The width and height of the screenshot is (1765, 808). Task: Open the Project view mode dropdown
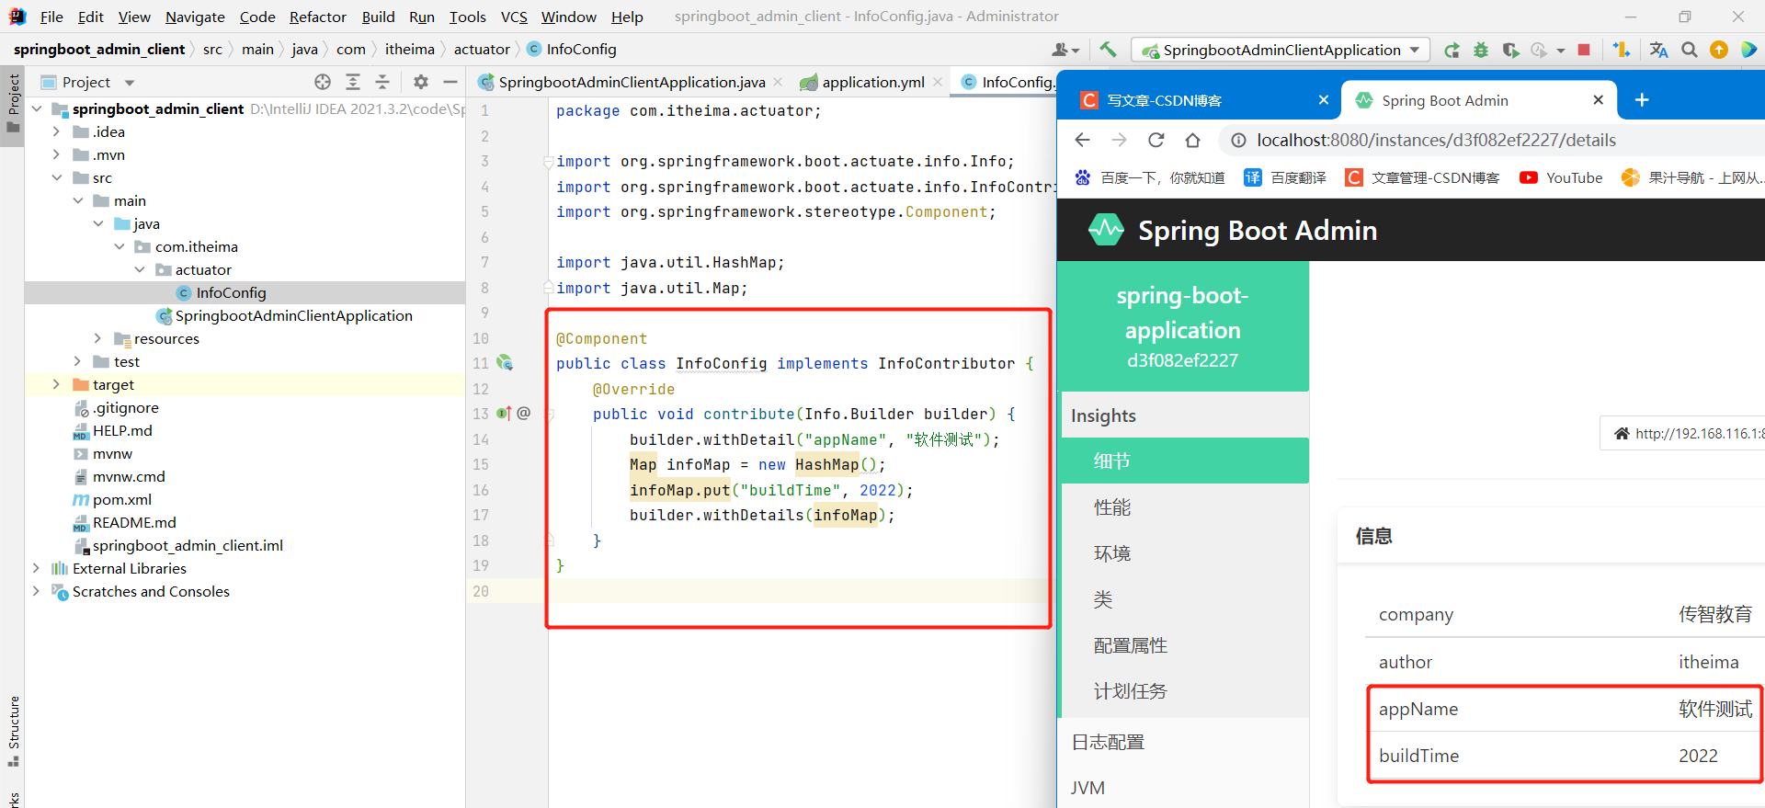coord(130,83)
